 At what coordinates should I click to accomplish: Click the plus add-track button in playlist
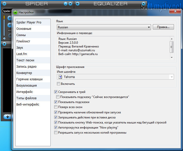pos(8,117)
